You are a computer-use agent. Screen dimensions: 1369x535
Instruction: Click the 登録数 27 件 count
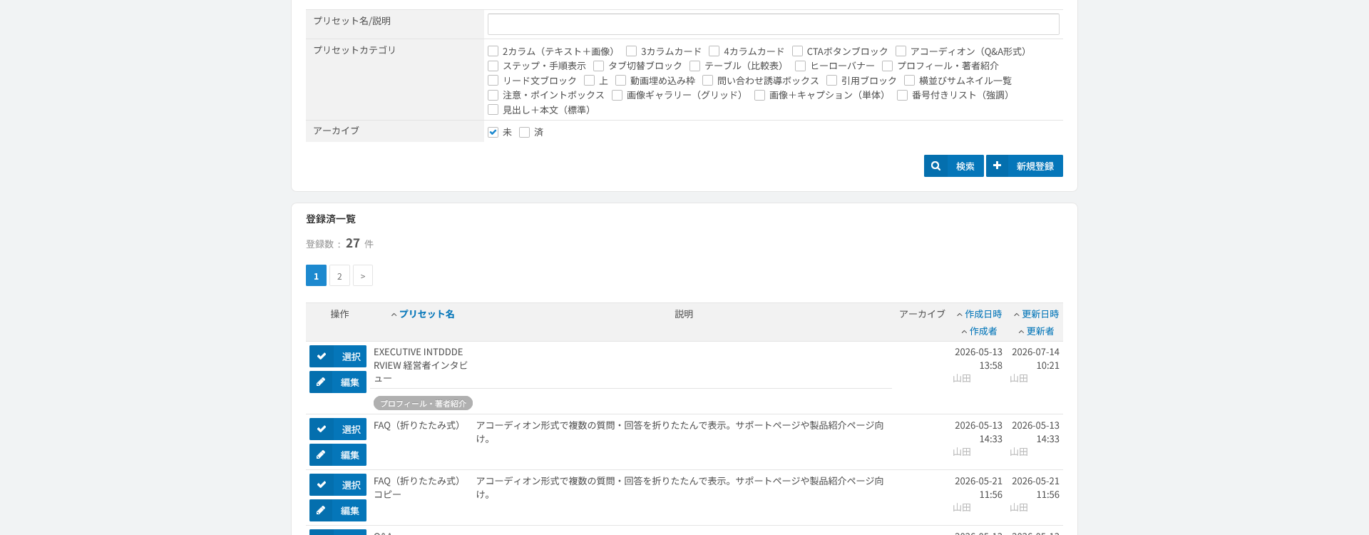click(x=339, y=243)
